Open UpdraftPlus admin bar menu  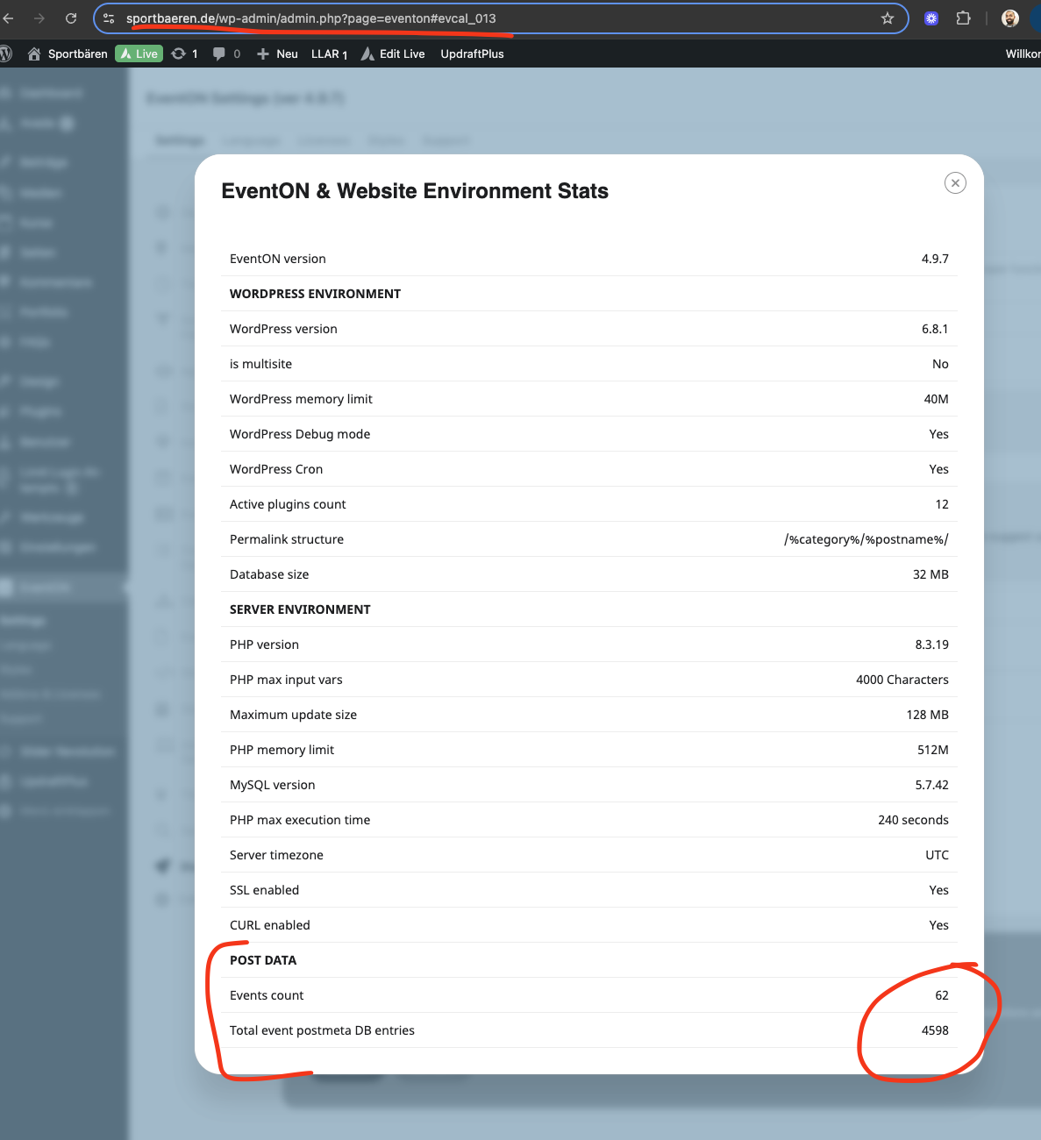pos(472,53)
